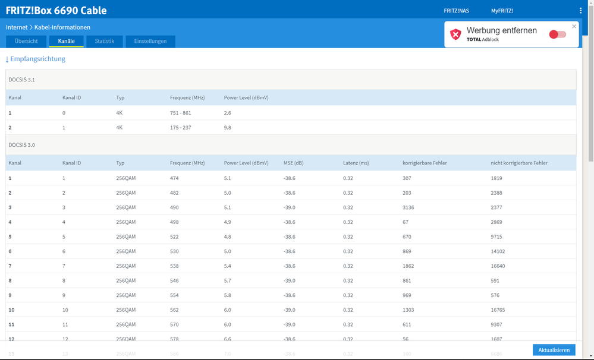
Task: Close the Werbung entfernen popup
Action: 574,27
